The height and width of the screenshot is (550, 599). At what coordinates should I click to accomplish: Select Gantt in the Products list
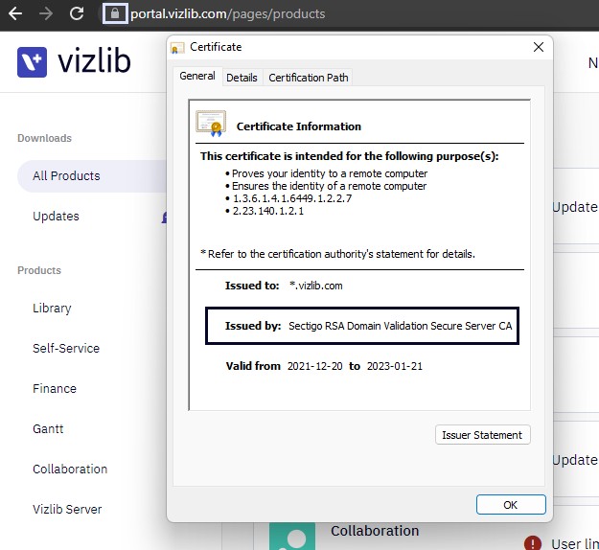pyautogui.click(x=48, y=429)
